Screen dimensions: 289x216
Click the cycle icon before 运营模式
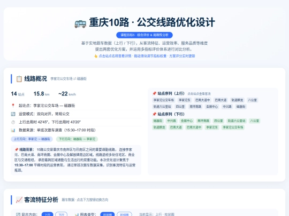coord(13,114)
